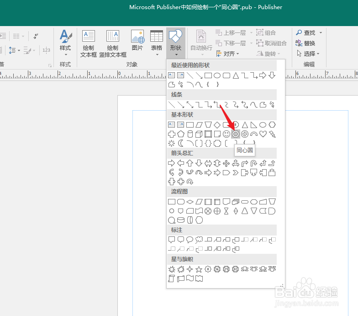358x316 pixels.
Task: Open the 查找 find dropdown arrow
Action: click(x=321, y=33)
